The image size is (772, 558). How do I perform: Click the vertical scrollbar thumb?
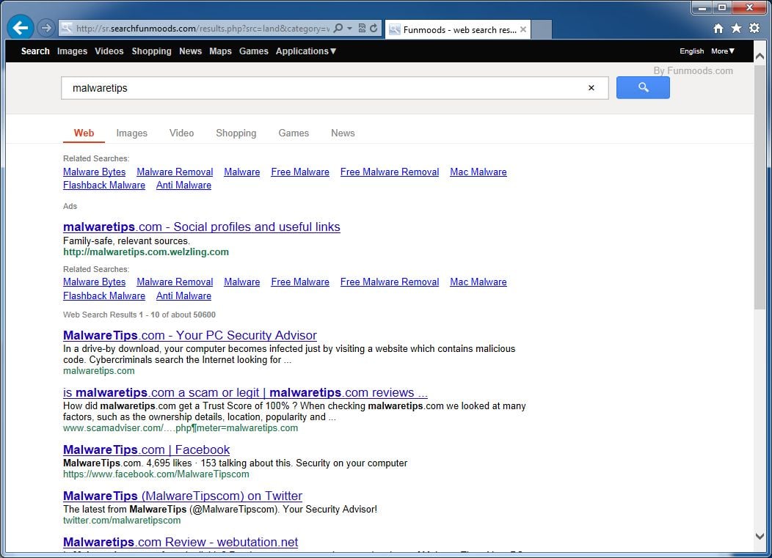pos(760,187)
